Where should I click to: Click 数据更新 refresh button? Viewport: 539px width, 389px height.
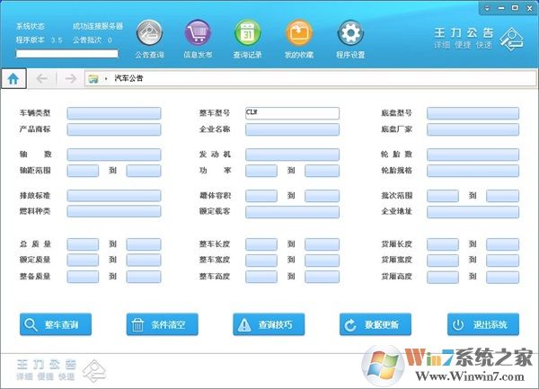(x=376, y=324)
